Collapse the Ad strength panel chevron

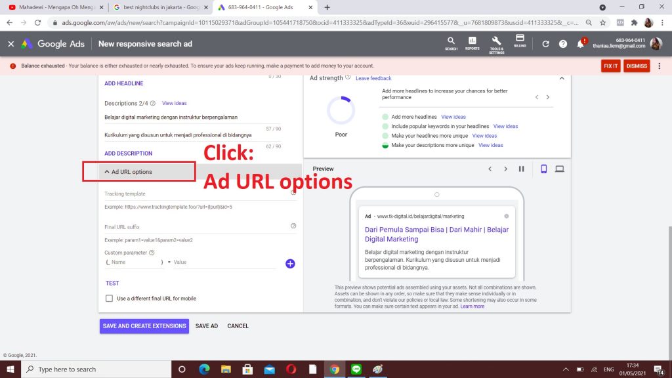[x=561, y=78]
